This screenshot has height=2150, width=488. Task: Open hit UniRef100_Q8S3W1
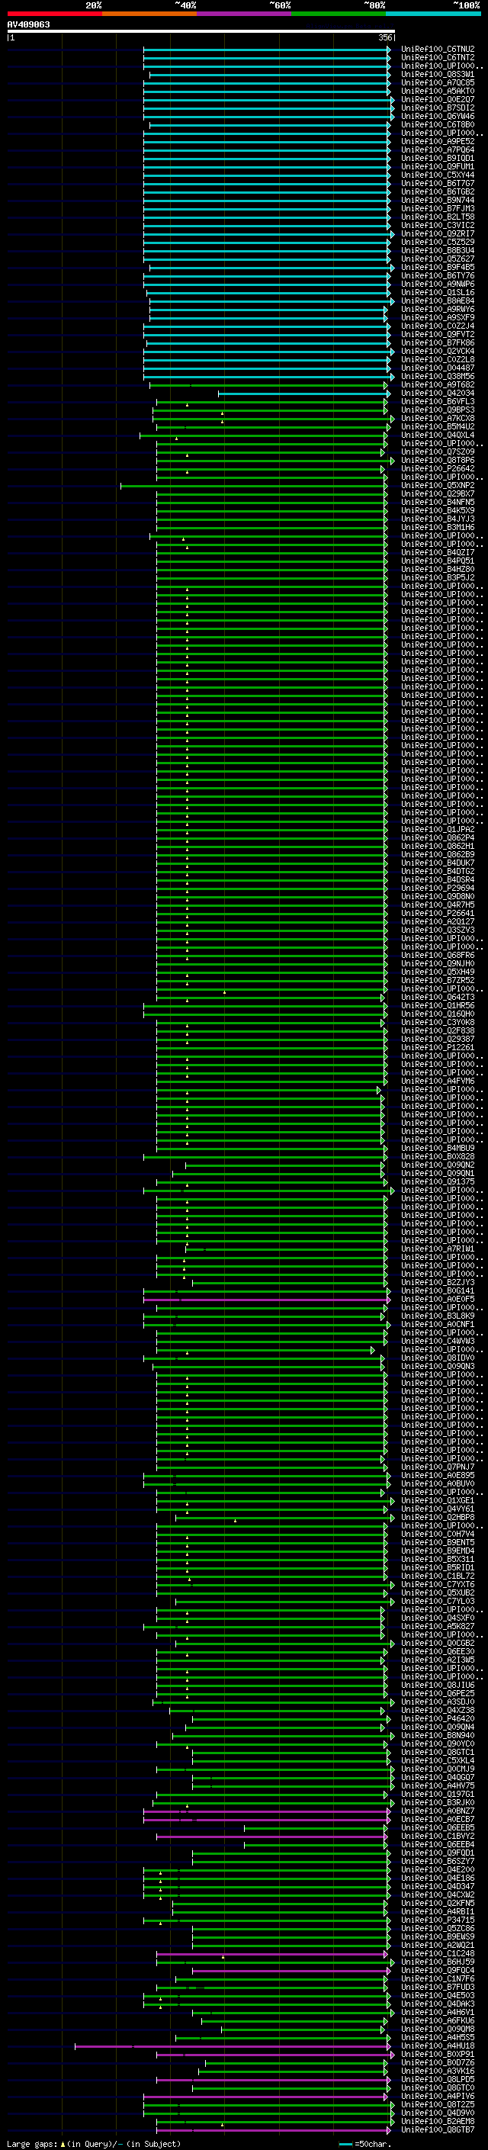pyautogui.click(x=437, y=74)
